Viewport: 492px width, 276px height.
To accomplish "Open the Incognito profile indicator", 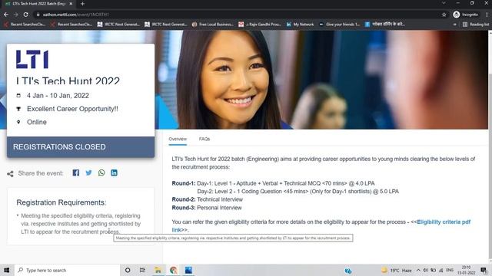I will click(466, 15).
